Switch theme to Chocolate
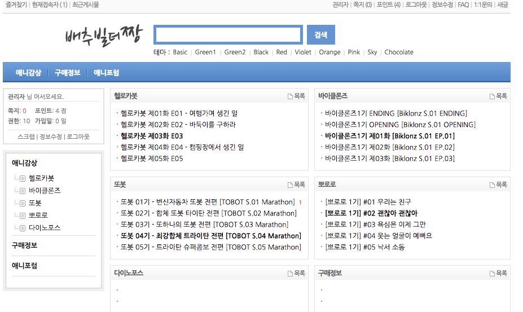This screenshot has width=523, height=312. point(399,52)
